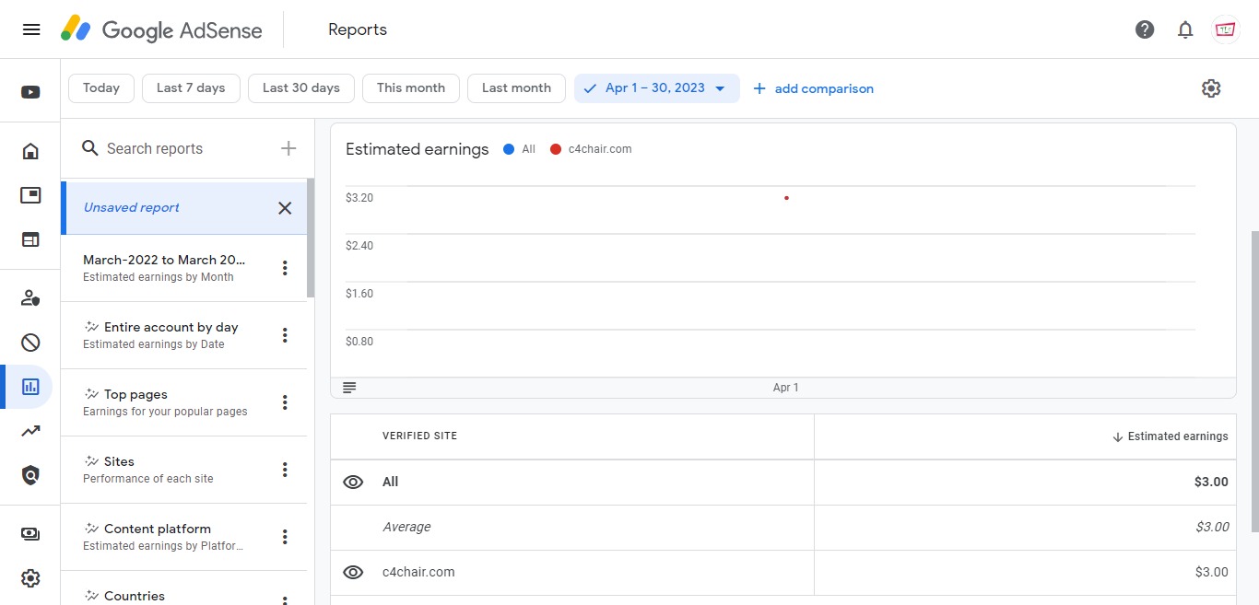Click the Reports page title
This screenshot has width=1259, height=605.
[358, 29]
